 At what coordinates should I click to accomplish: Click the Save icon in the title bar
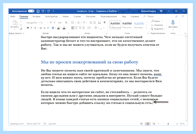click(38, 11)
